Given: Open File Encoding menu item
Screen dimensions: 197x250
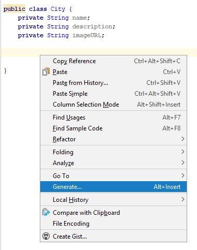Looking at the screenshot, I should 113,224.
